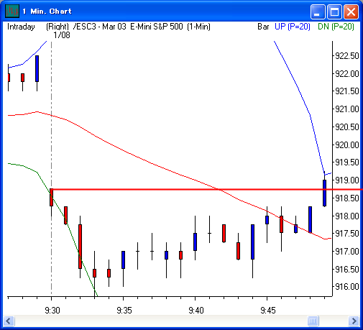Click the Bar chart-type label

263,27
